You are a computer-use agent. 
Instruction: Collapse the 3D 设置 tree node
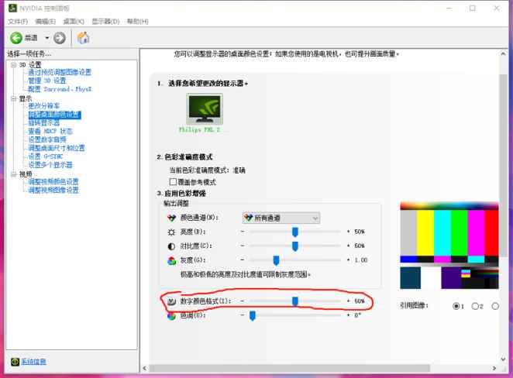[13, 64]
